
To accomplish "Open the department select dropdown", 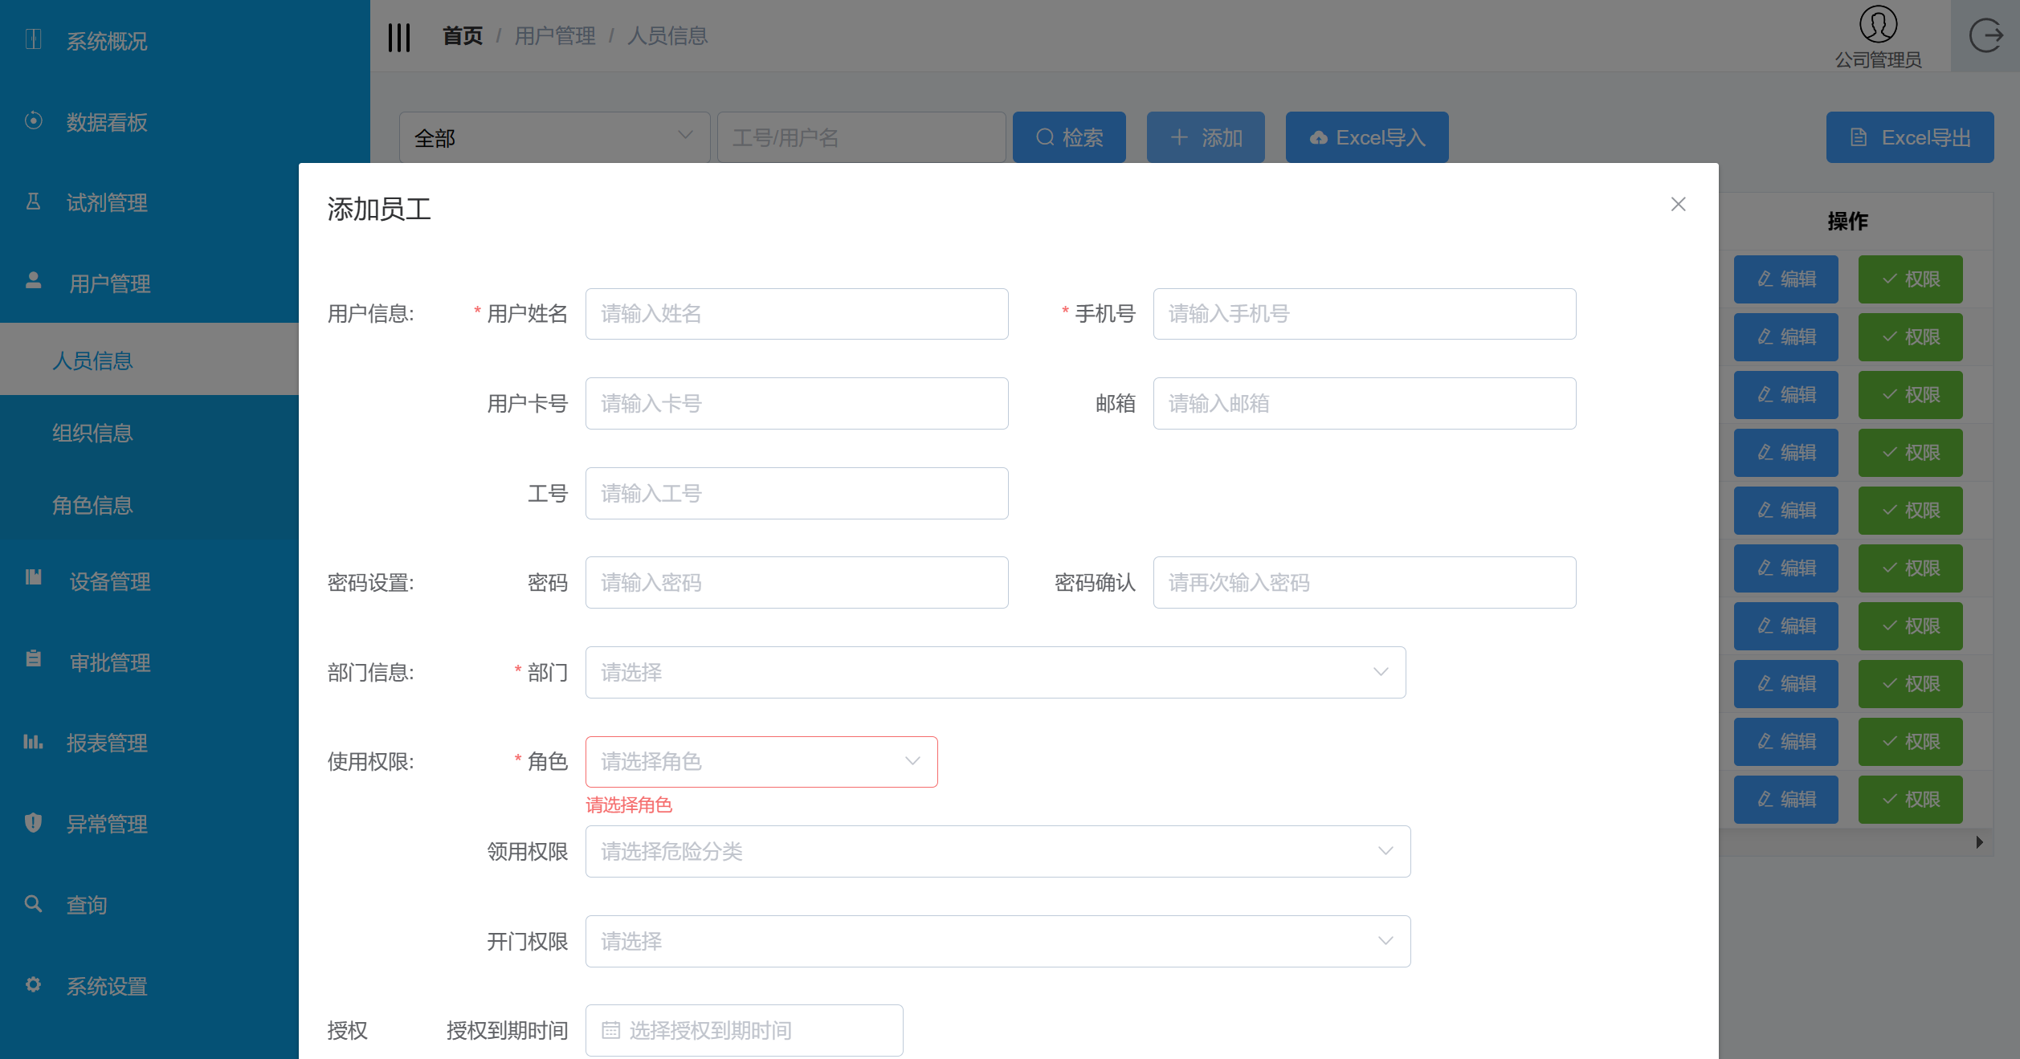I will 995,672.
